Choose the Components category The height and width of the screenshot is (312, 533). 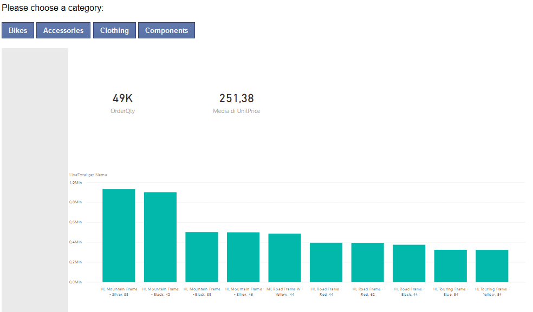pyautogui.click(x=166, y=30)
